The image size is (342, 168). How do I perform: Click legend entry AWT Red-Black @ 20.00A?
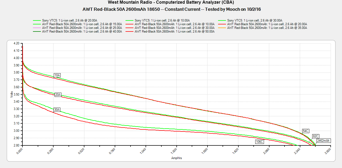267,24
